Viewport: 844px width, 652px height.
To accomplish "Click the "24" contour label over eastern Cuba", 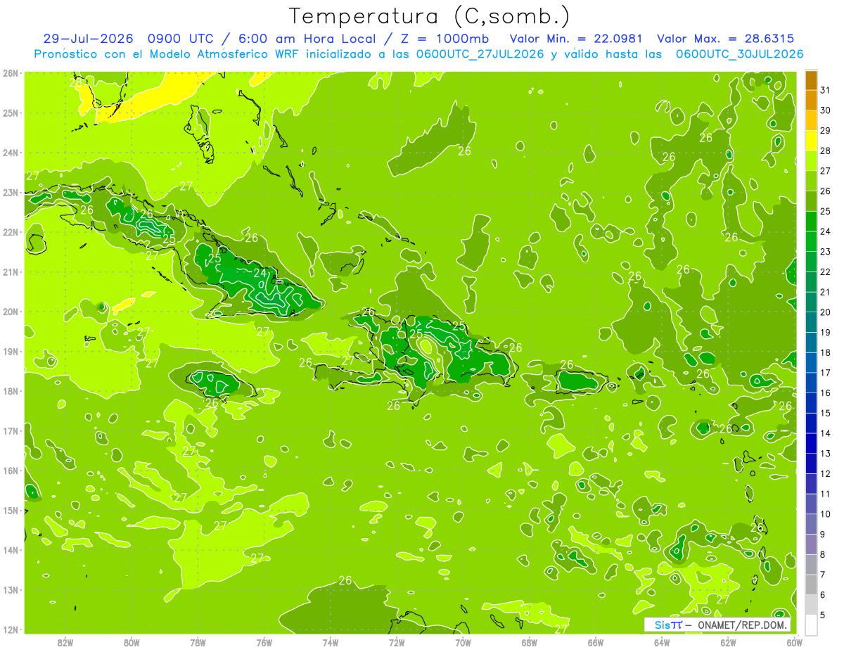I will [260, 273].
